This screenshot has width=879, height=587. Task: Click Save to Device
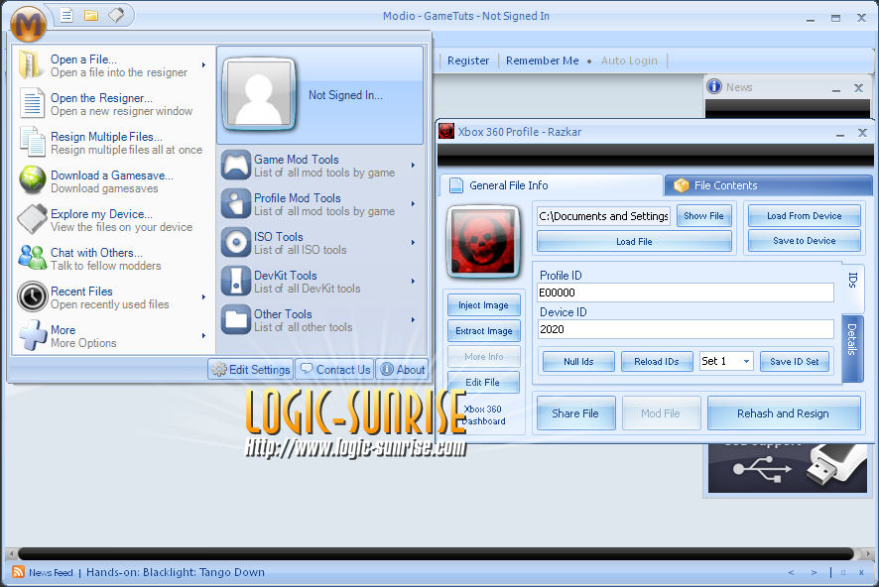tap(804, 240)
